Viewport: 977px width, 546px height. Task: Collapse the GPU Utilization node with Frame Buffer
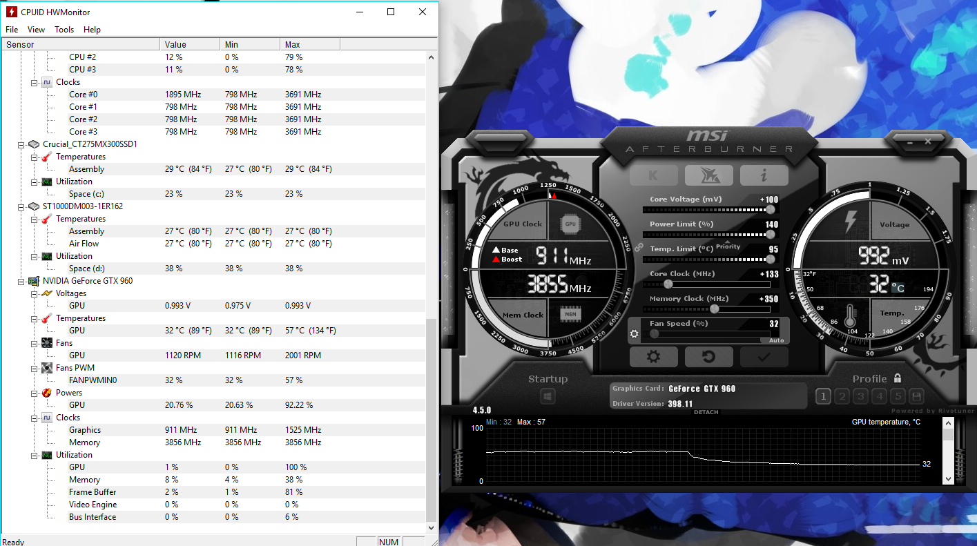[34, 455]
